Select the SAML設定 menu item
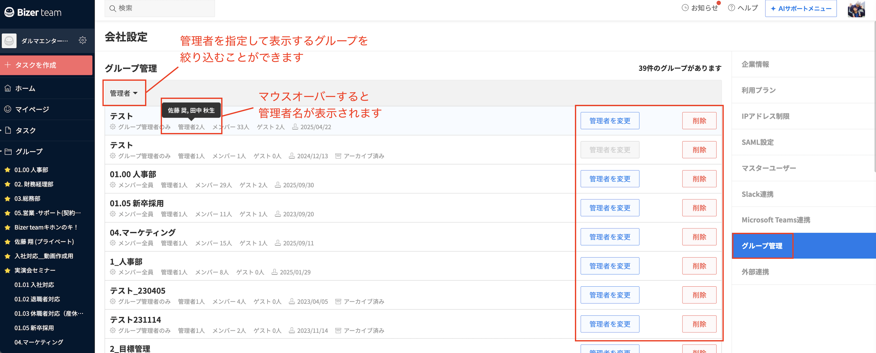 click(757, 142)
